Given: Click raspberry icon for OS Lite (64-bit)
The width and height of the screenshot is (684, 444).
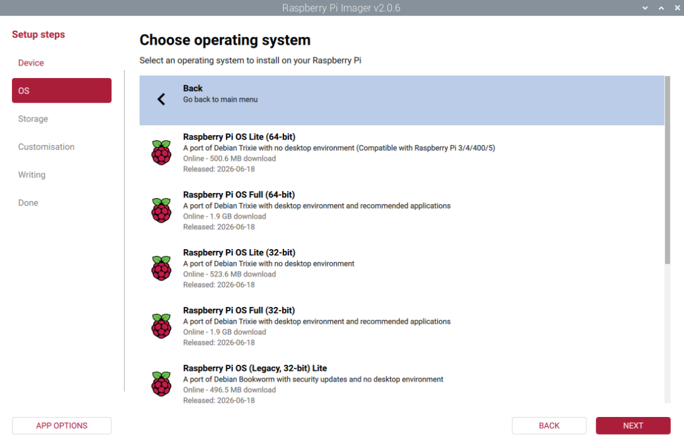Looking at the screenshot, I should (161, 152).
